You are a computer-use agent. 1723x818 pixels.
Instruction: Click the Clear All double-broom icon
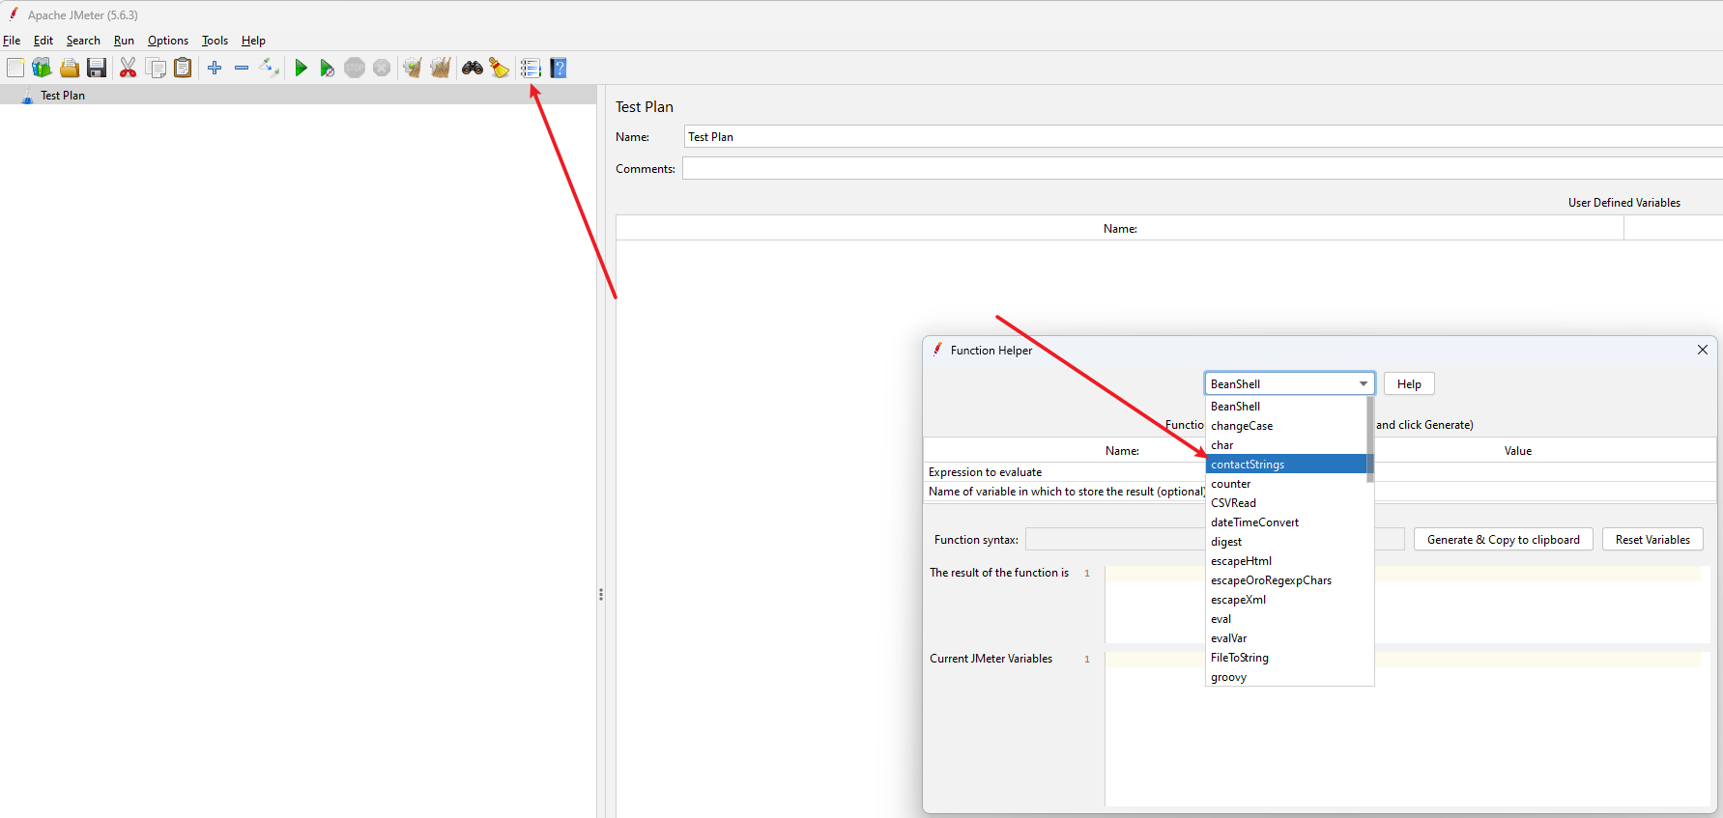tap(441, 68)
